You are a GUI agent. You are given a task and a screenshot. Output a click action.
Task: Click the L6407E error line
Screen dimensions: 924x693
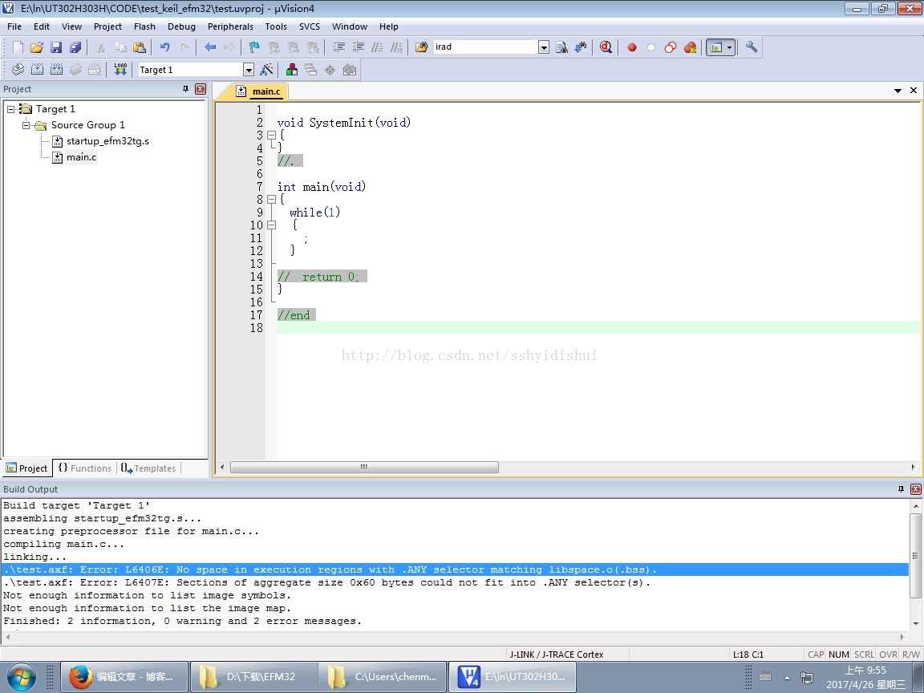pos(326,582)
